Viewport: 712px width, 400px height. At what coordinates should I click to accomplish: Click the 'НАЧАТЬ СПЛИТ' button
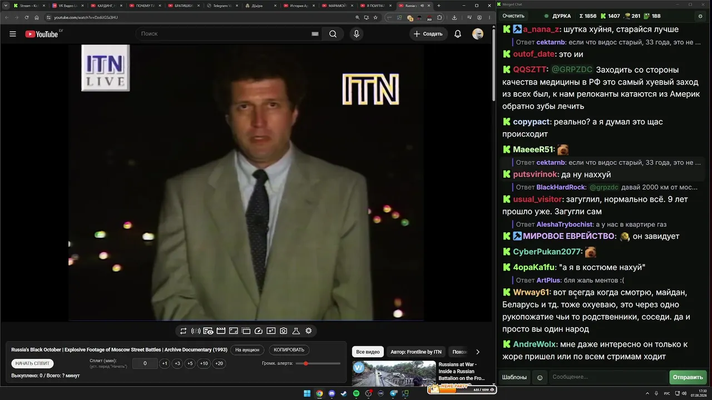[x=33, y=363]
